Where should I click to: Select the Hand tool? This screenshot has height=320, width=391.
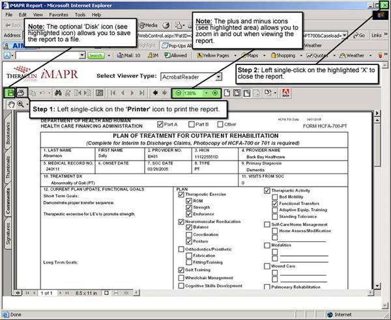pos(11,105)
